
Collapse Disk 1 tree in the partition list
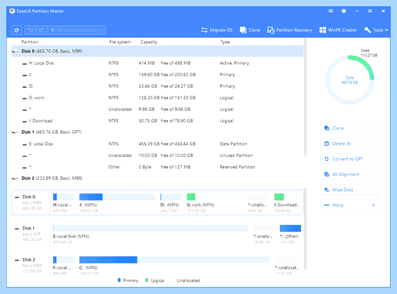(15, 132)
